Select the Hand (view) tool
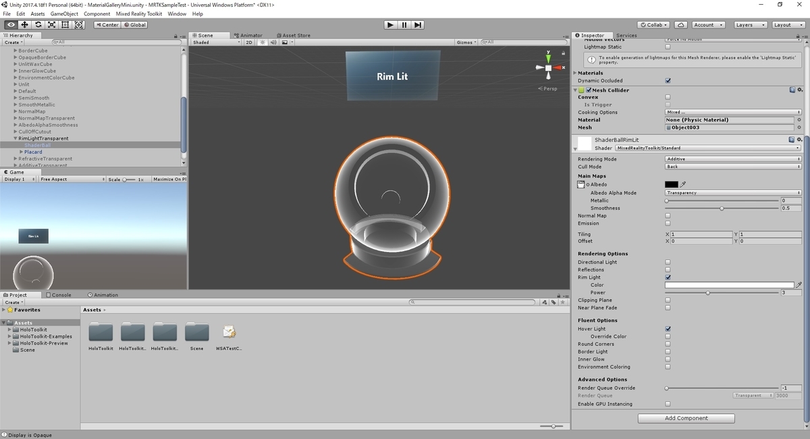The image size is (810, 439). pos(11,25)
